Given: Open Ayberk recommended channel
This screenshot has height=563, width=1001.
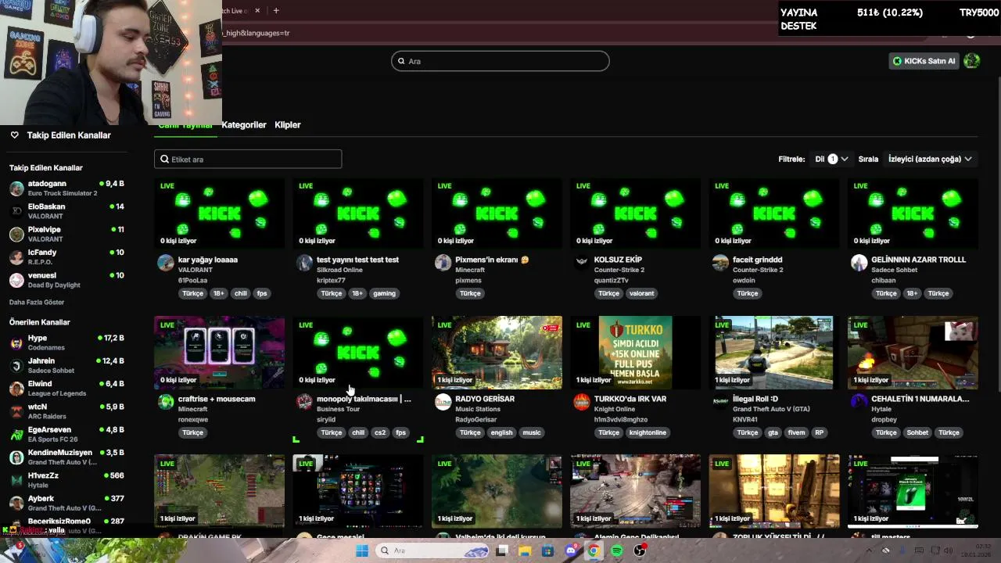Looking at the screenshot, I should tap(66, 503).
